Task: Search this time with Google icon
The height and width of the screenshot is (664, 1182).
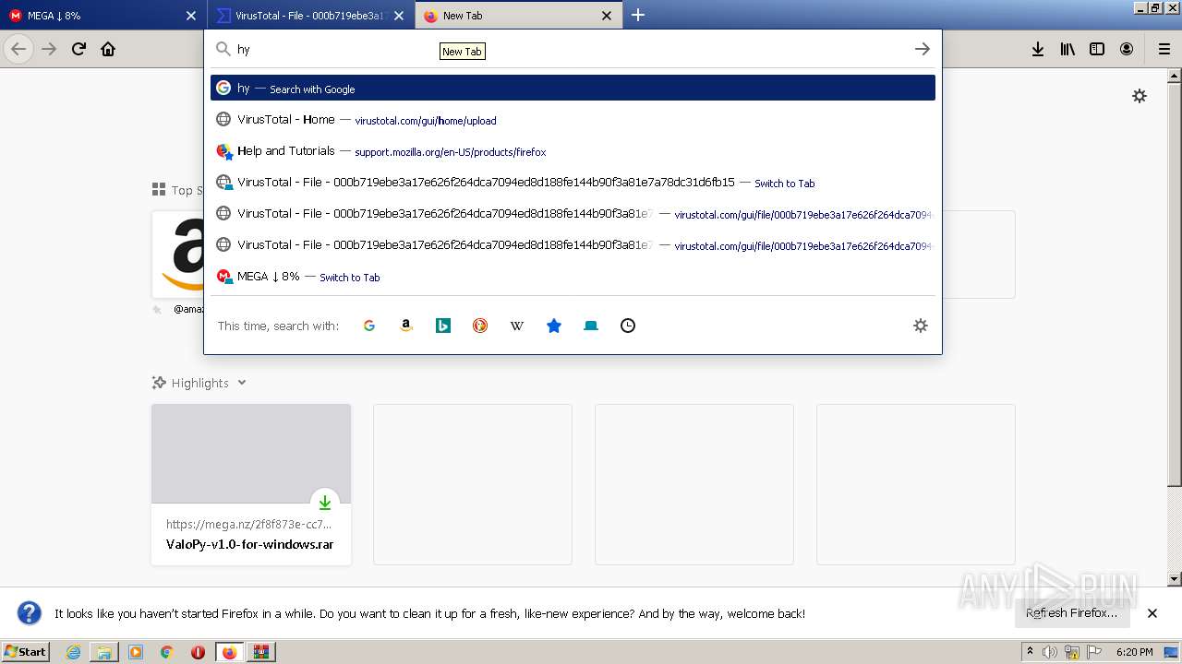Action: pyautogui.click(x=369, y=326)
